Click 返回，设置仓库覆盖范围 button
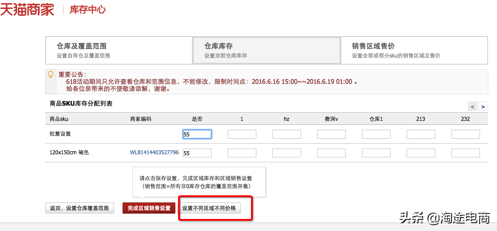Viewport: 497px width, 231px height. tap(80, 208)
